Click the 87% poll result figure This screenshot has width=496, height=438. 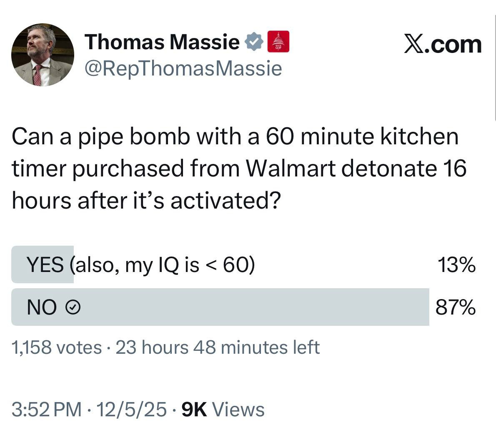[455, 308]
